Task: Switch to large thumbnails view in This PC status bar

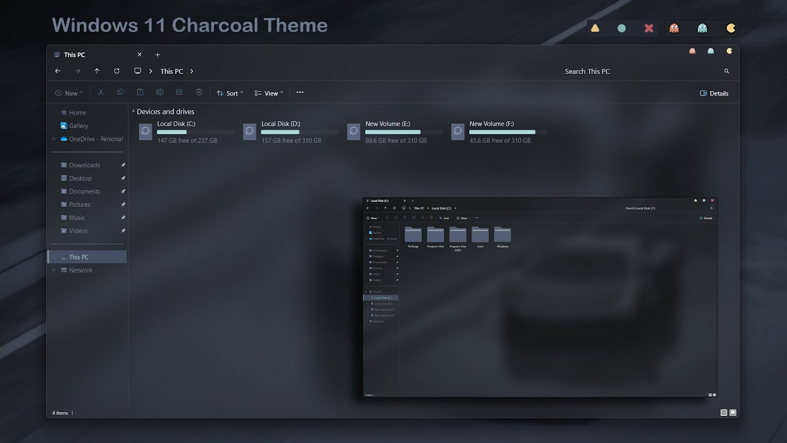Action: point(733,413)
